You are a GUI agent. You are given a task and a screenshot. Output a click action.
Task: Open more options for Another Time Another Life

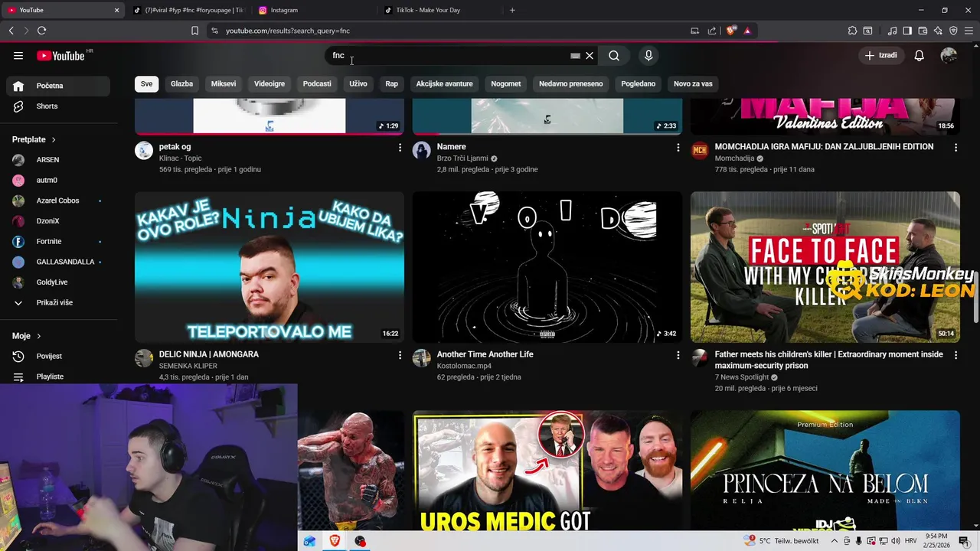click(x=678, y=355)
